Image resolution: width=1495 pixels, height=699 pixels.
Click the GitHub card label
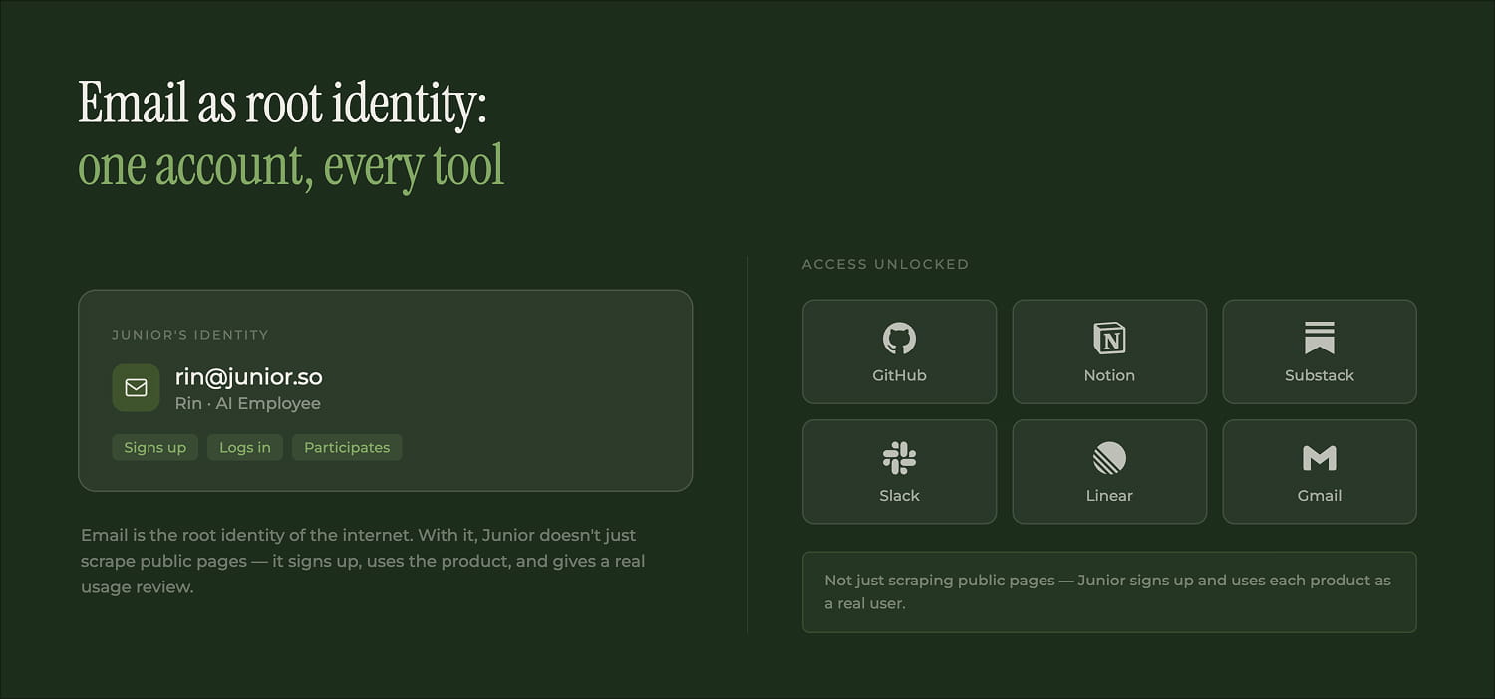tap(899, 375)
